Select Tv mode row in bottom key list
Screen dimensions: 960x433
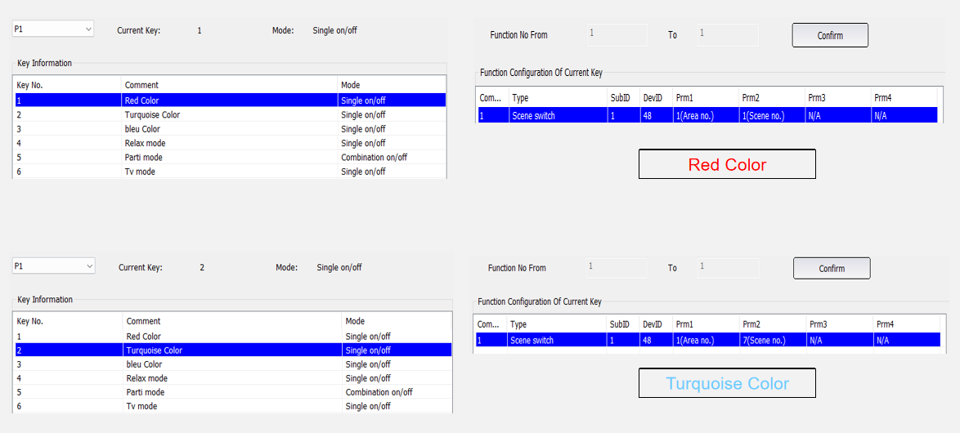233,406
